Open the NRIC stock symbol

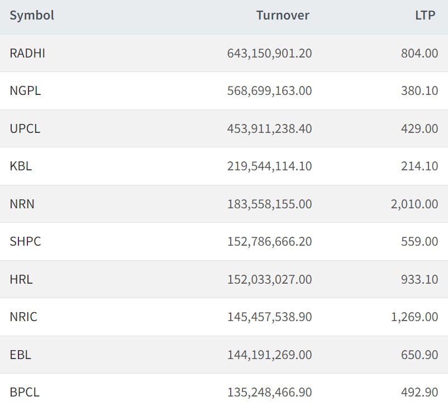pos(23,317)
